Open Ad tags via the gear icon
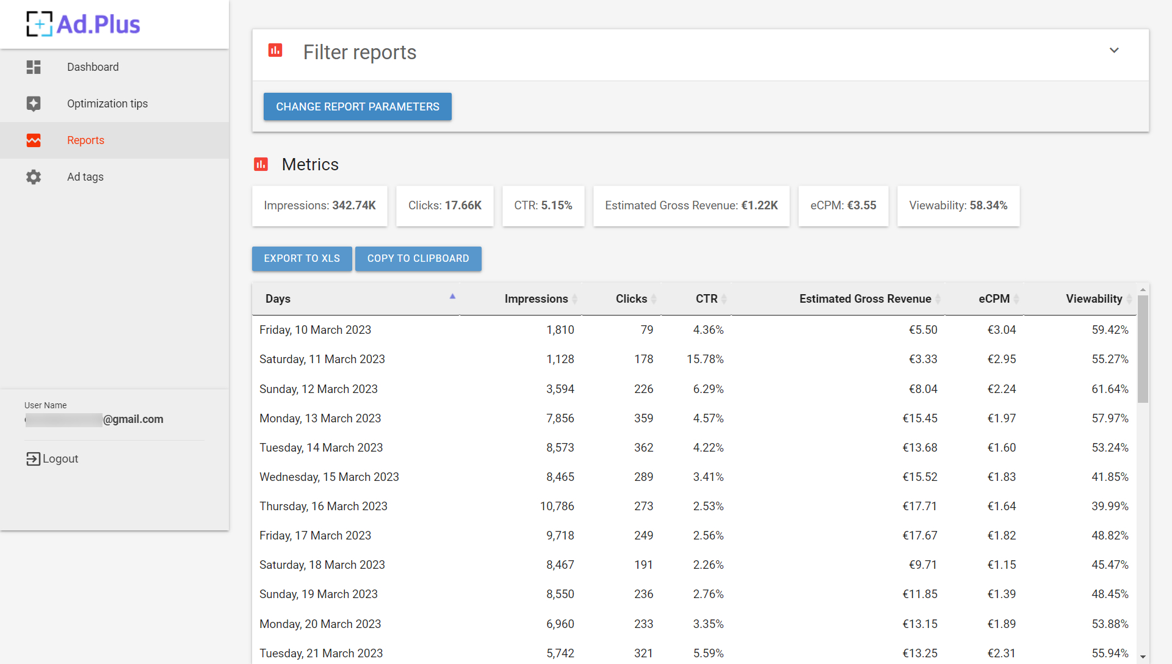The height and width of the screenshot is (664, 1172). (34, 177)
